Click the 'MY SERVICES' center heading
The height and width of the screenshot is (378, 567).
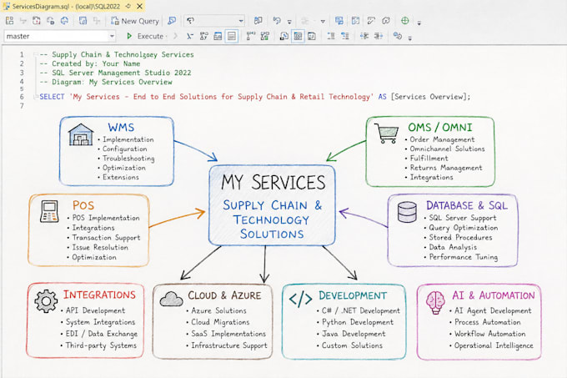[x=273, y=182]
